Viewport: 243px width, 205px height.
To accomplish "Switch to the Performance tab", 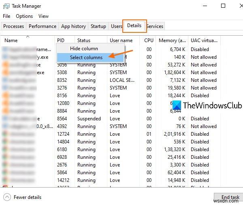I will coord(43,26).
